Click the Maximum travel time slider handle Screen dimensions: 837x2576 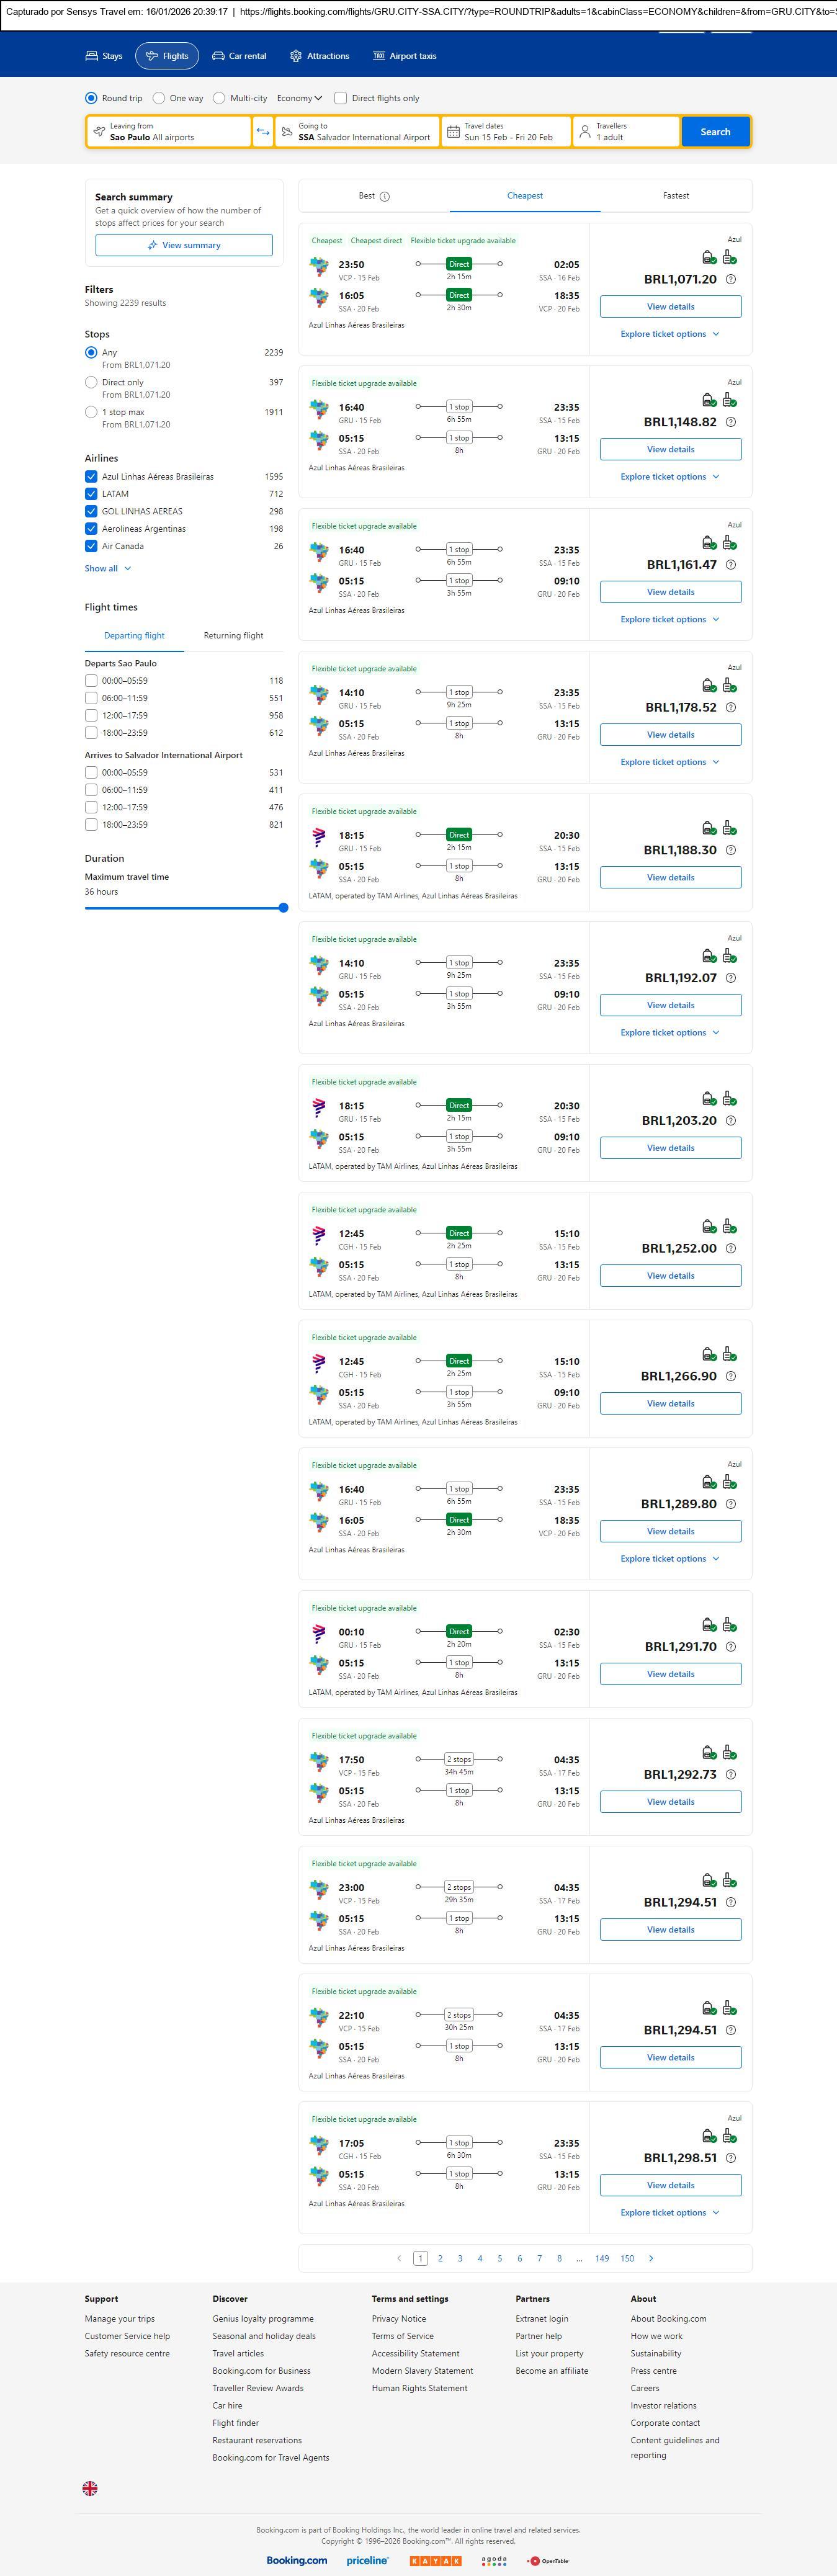click(283, 908)
